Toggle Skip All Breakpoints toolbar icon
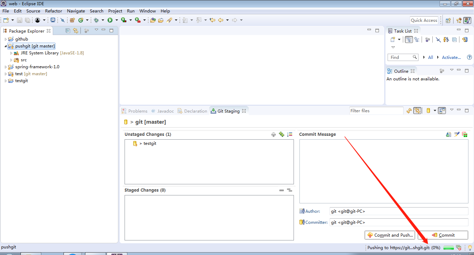474x255 pixels. click(x=62, y=20)
